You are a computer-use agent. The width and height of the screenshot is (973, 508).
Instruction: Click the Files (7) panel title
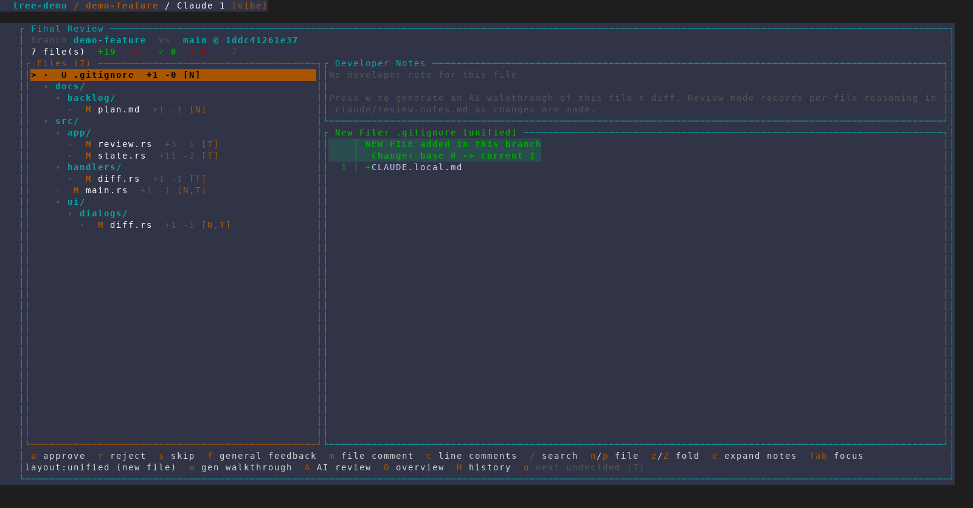point(64,63)
